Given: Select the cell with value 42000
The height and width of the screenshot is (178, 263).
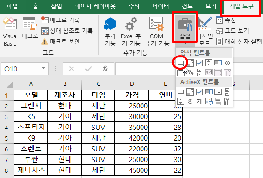Looking at the screenshot, I should click(132, 138).
